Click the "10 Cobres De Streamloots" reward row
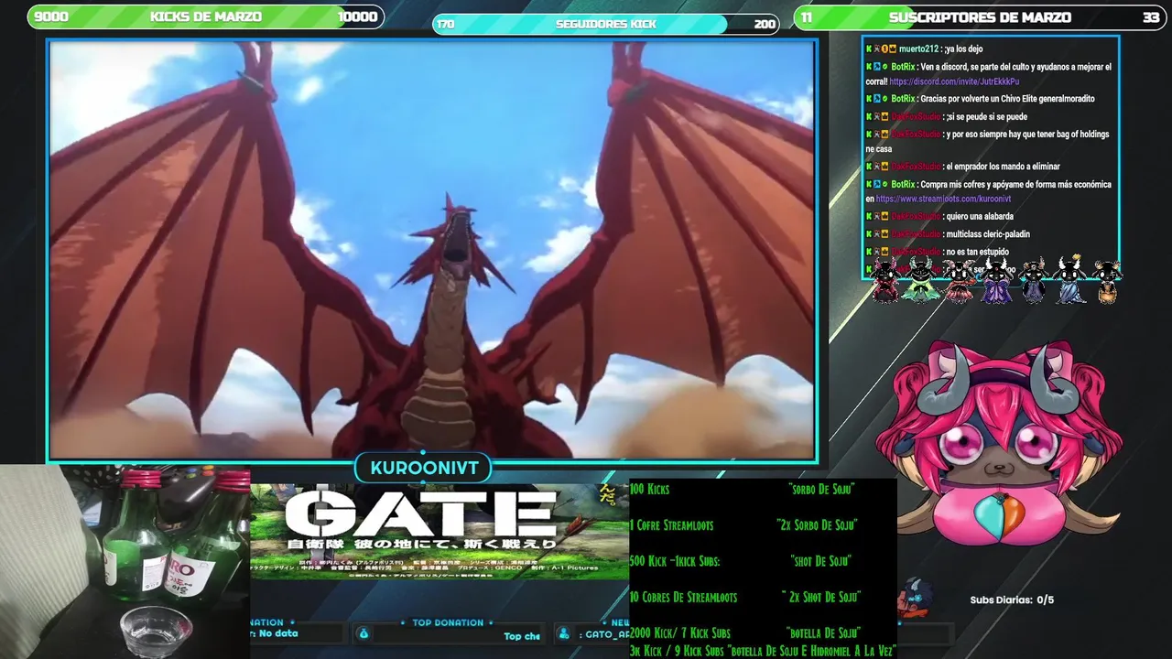 pyautogui.click(x=745, y=597)
